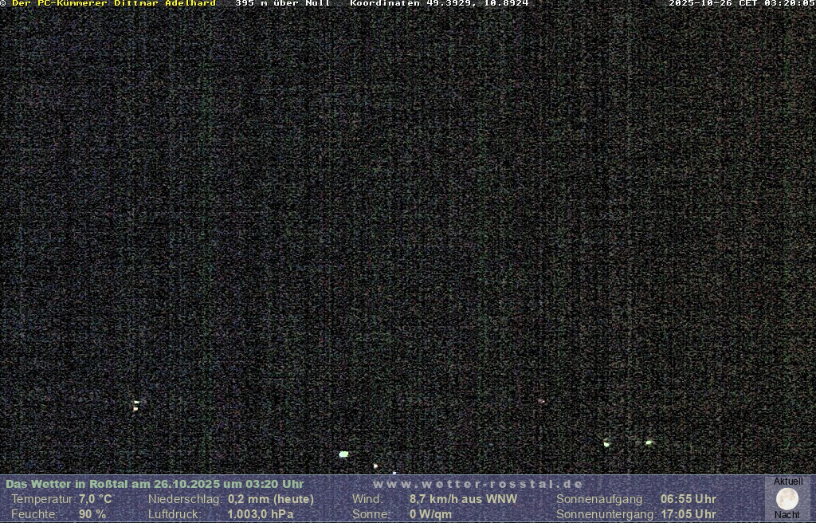Click the solar radiation value 0 W/qm
816x523 pixels.
[430, 514]
